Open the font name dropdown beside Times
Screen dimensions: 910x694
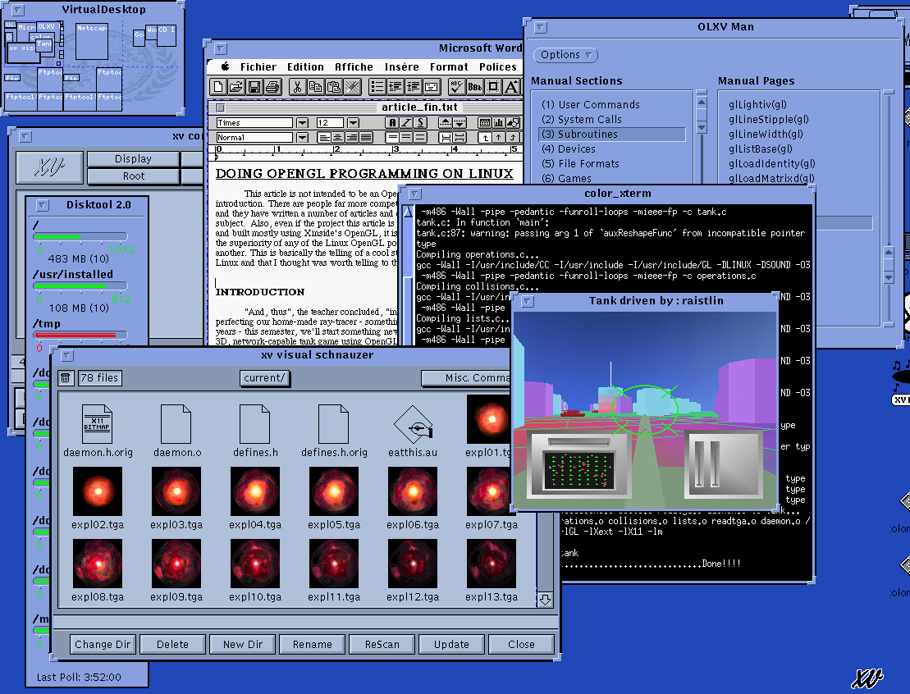click(x=302, y=123)
